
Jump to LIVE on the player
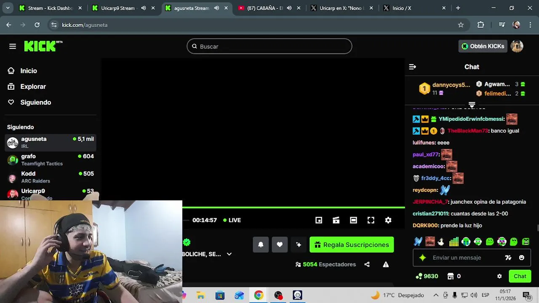coord(232,220)
